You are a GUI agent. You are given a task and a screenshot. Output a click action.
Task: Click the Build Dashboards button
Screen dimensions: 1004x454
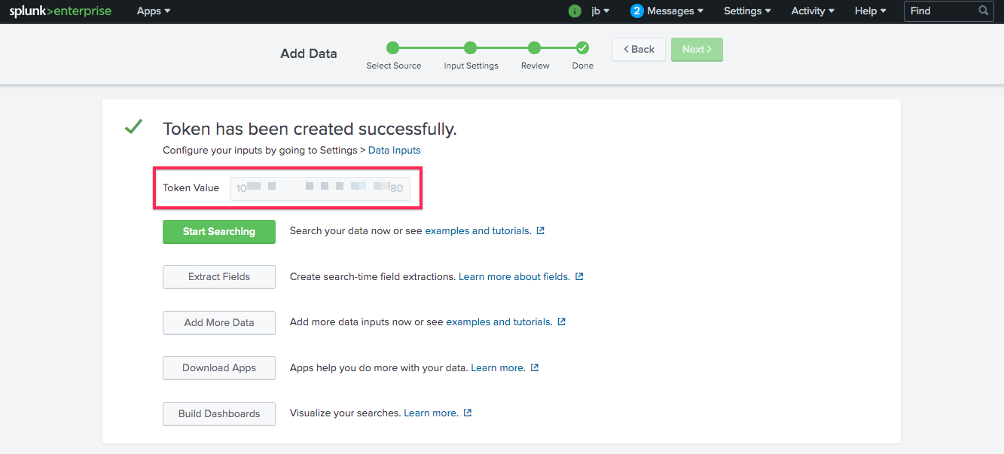(x=219, y=414)
